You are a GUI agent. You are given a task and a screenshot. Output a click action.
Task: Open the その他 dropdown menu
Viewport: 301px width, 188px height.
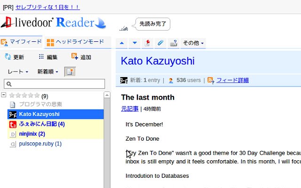point(193,43)
